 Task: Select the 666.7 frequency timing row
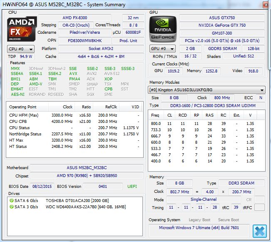point(206,136)
